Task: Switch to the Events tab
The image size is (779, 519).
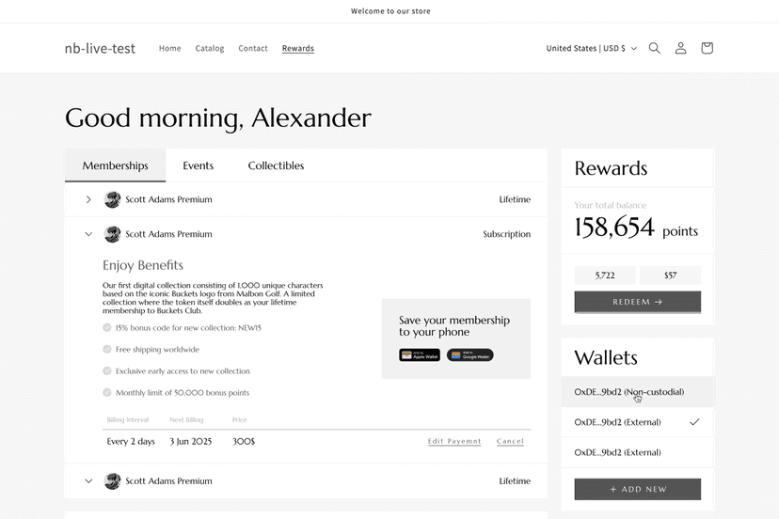Action: [x=198, y=165]
